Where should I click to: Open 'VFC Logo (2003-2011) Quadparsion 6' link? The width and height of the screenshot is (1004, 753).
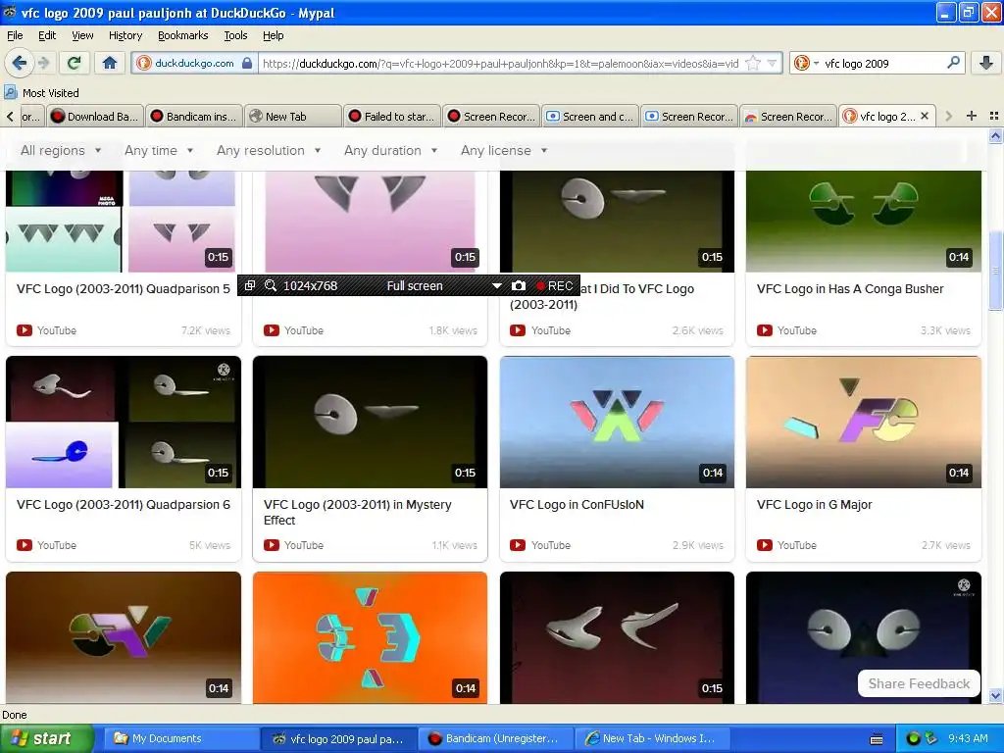click(123, 505)
